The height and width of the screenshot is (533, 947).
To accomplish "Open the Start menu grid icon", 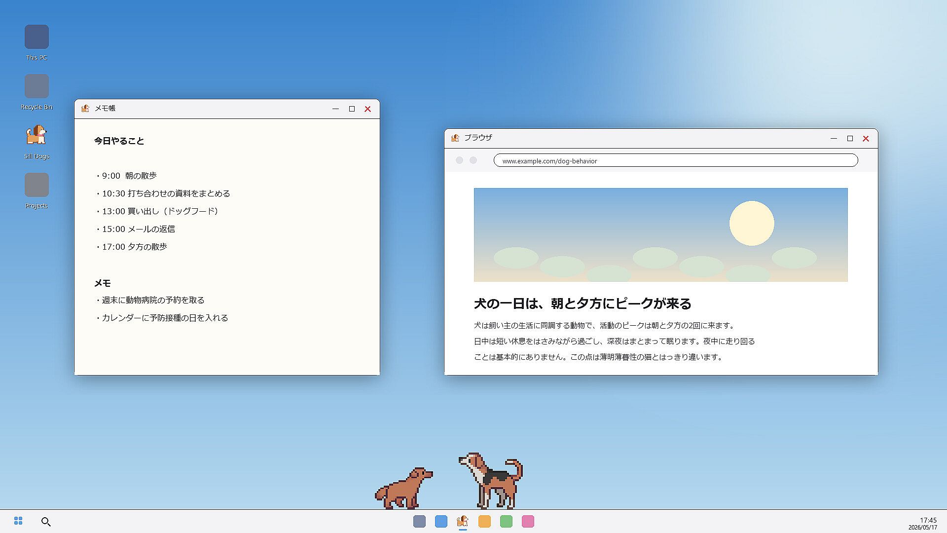I will [18, 521].
